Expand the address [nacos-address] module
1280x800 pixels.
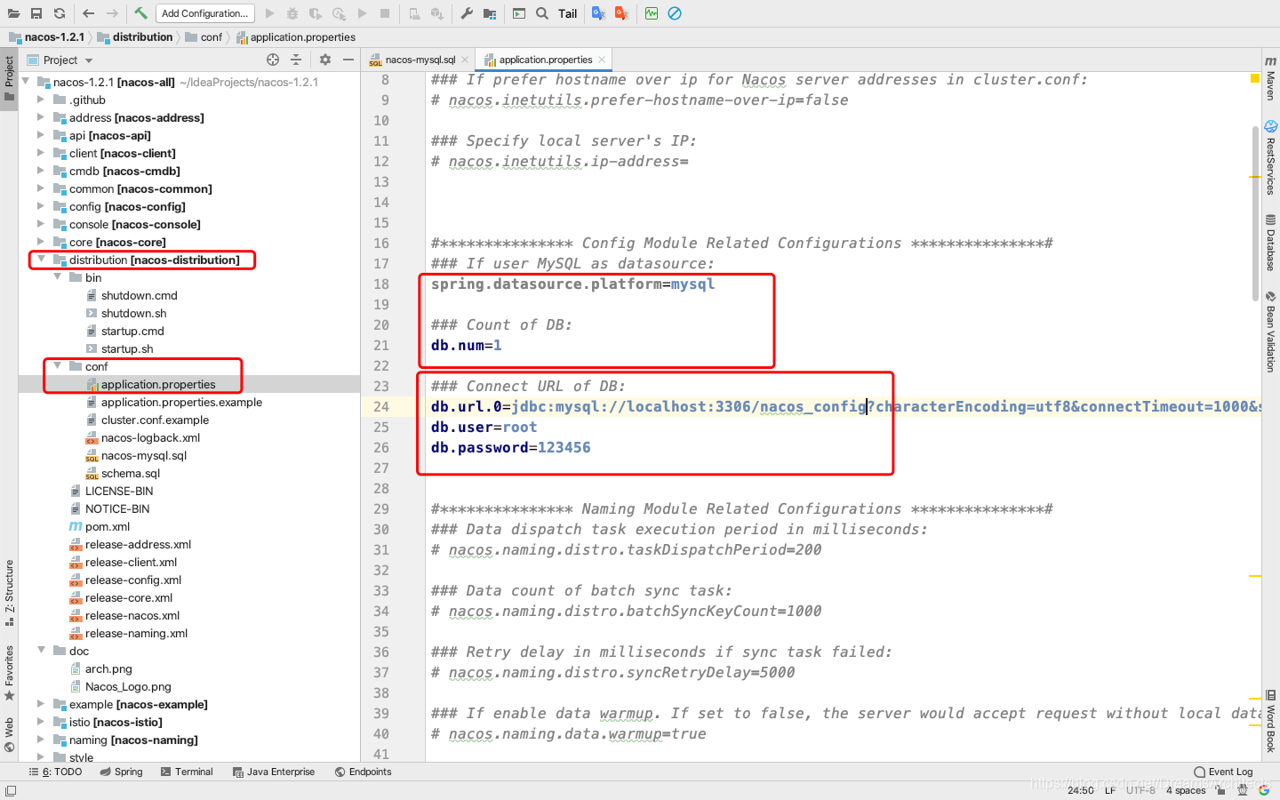pyautogui.click(x=41, y=117)
